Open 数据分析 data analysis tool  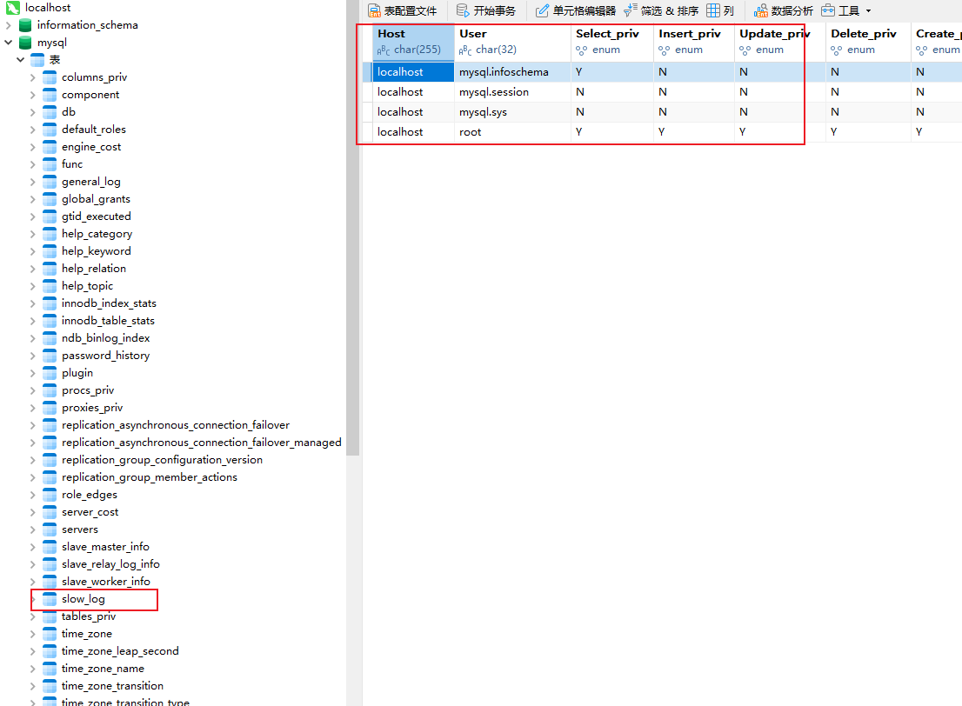[761, 11]
